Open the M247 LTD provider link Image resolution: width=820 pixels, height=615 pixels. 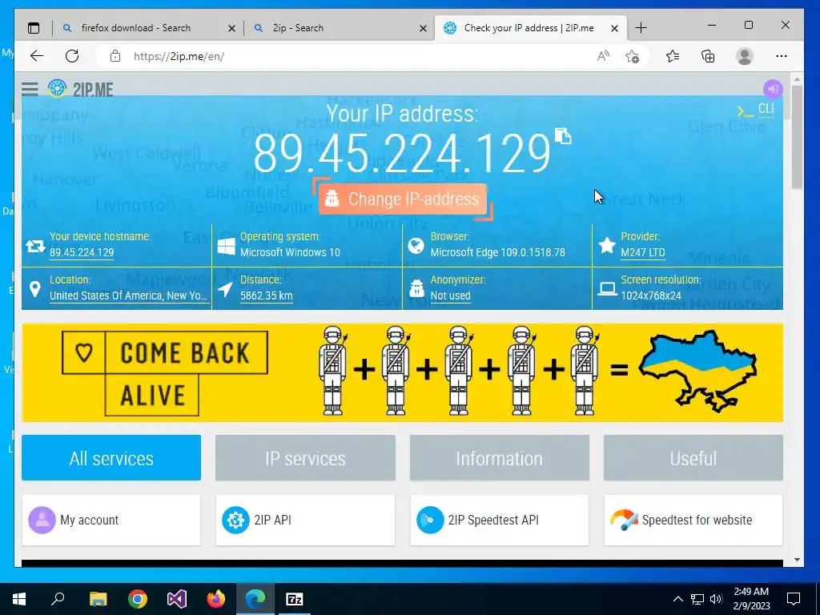[x=643, y=252]
